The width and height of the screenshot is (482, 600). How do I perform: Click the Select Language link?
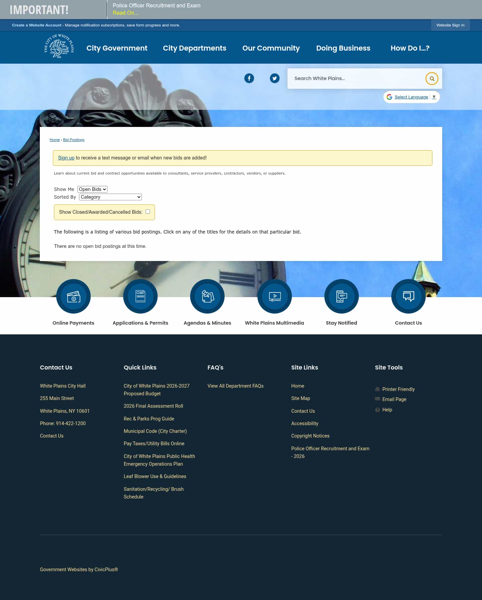(411, 97)
